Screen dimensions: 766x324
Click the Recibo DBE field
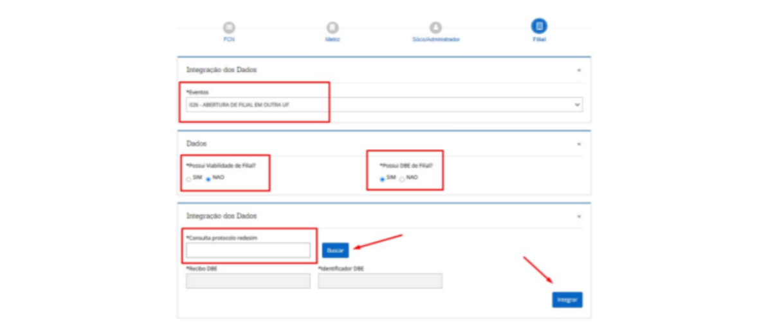[248, 281]
